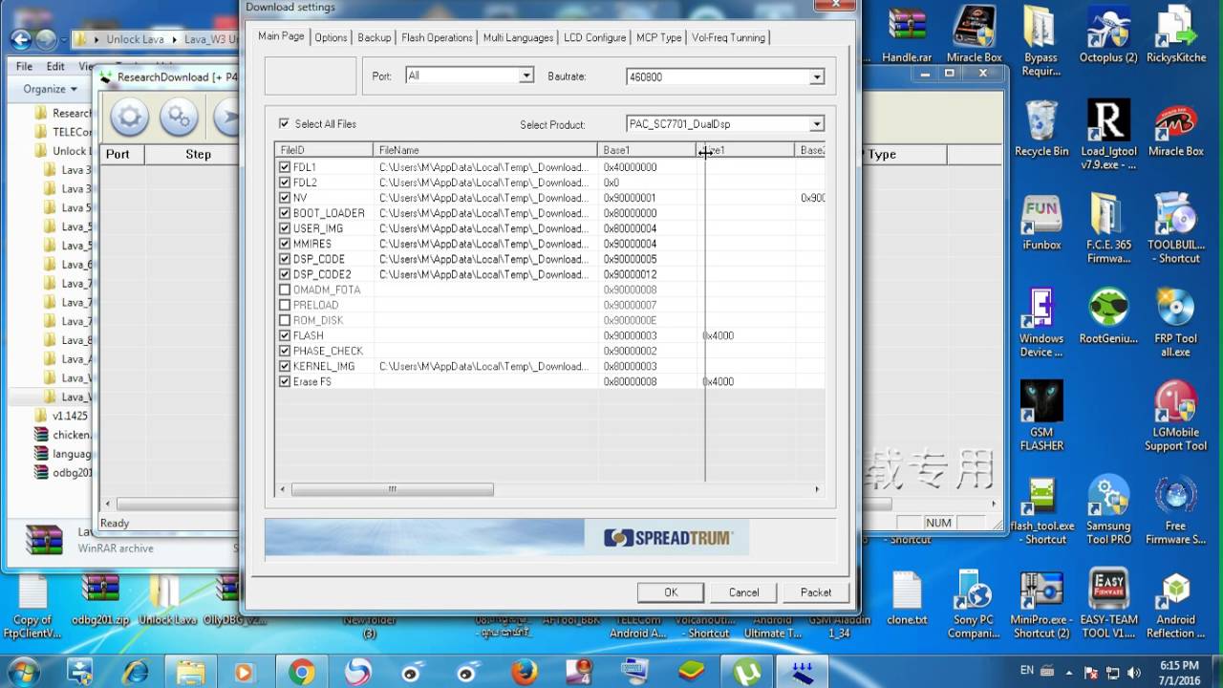The height and width of the screenshot is (688, 1223).
Task: Uncheck the Erase FS checkbox
Action: coord(284,381)
